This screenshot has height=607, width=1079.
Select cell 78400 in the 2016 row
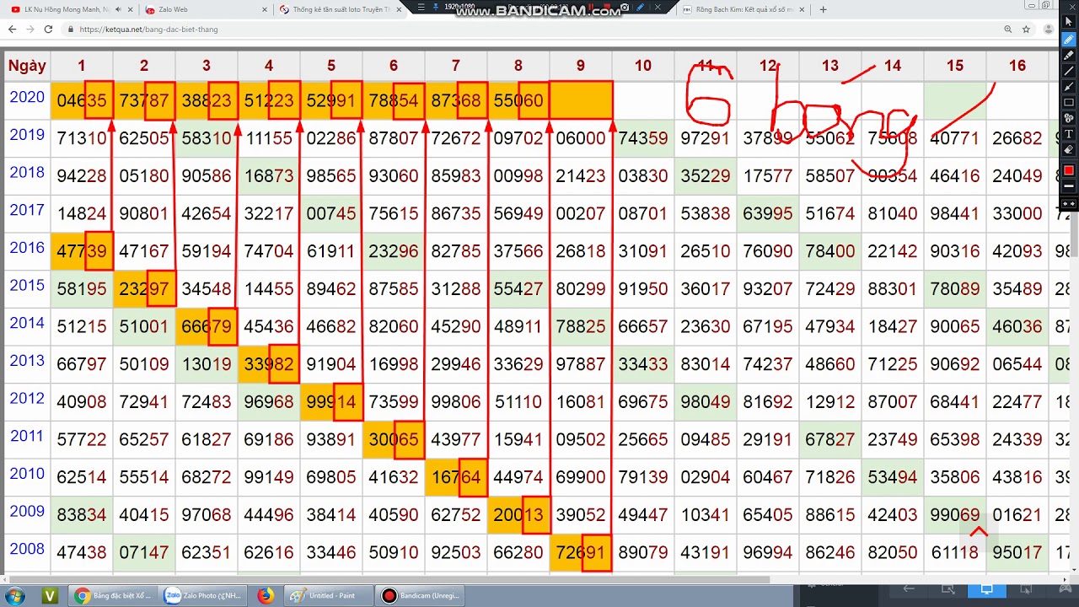830,251
